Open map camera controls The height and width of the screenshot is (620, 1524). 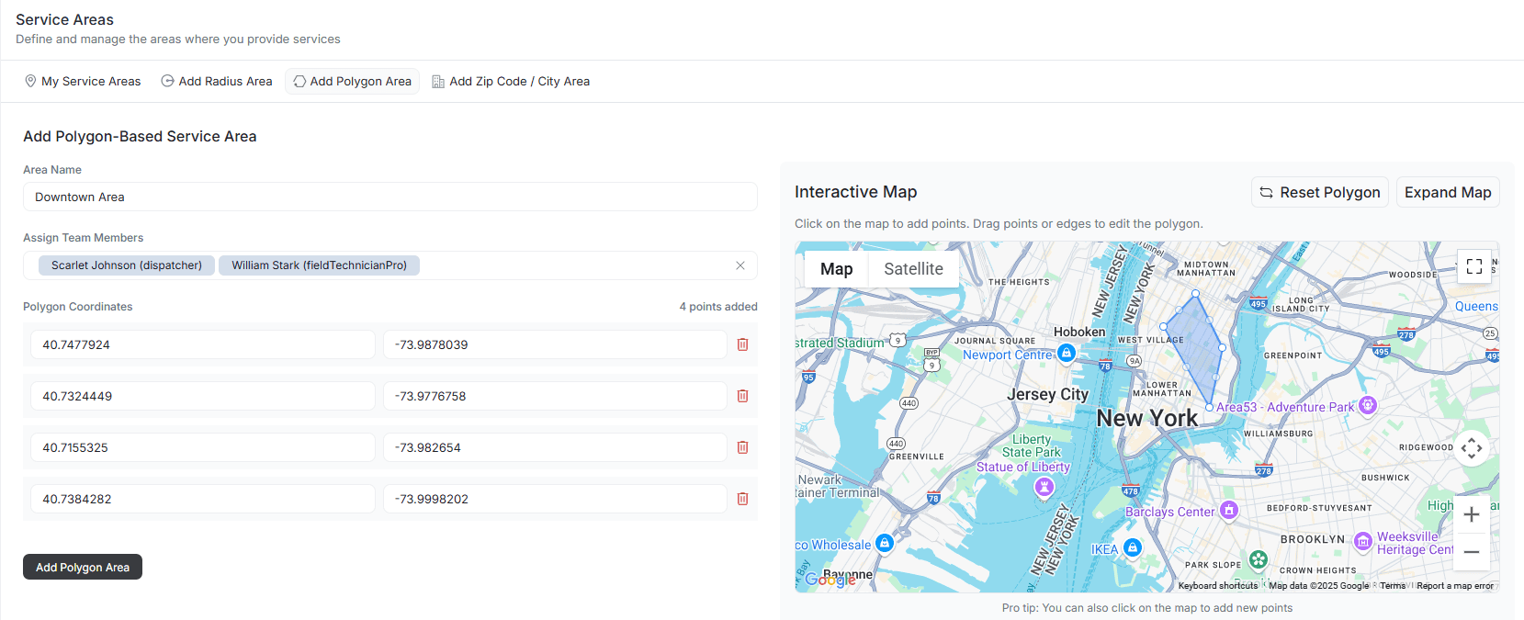coord(1471,448)
